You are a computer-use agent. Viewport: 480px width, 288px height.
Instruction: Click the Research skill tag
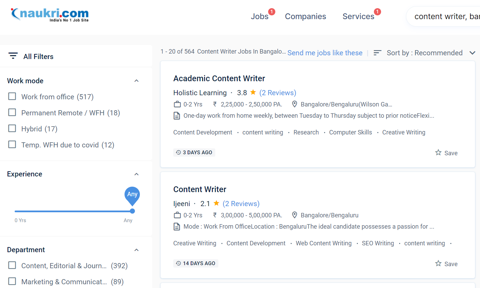click(306, 132)
